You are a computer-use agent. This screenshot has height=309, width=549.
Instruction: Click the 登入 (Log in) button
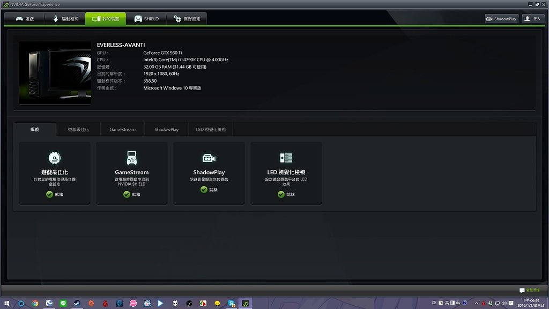tap(533, 19)
